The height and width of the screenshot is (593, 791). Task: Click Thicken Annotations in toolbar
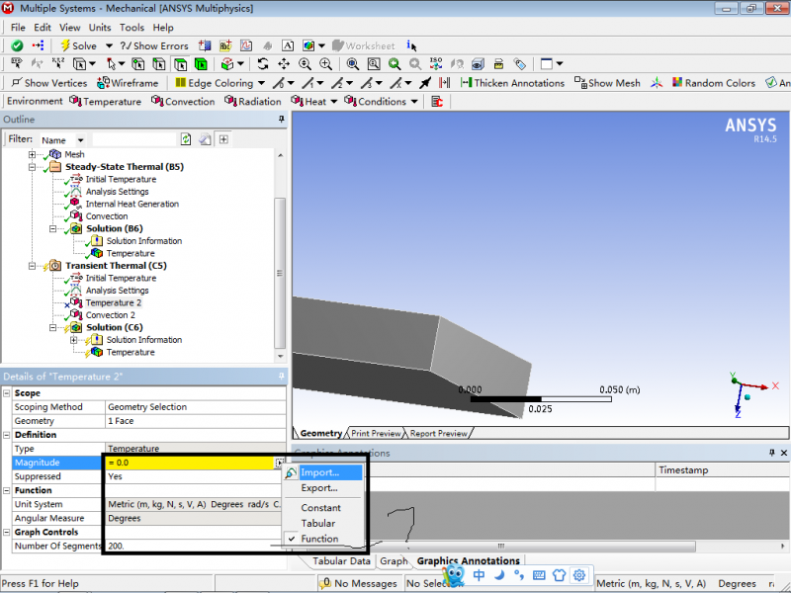511,83
